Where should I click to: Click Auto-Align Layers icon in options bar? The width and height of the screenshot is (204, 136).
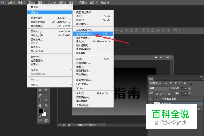click(x=175, y=31)
